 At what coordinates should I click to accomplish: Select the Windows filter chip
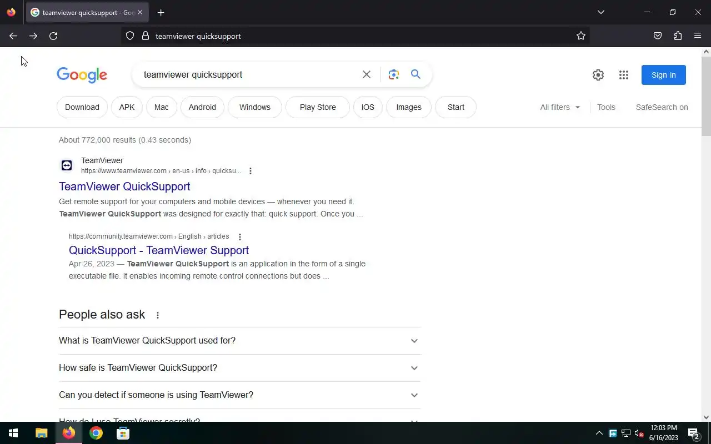tap(255, 107)
